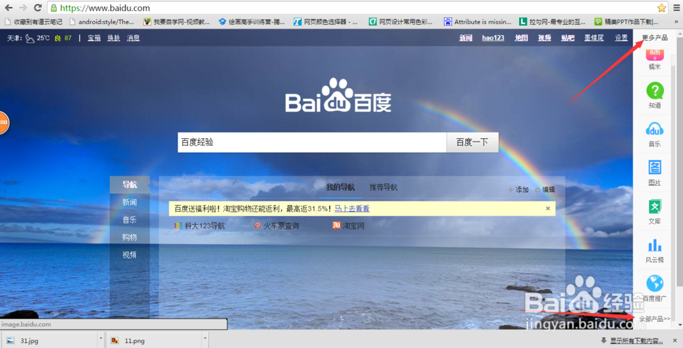The image size is (683, 348).
Task: Open the 网页颜色选择器 bookmark
Action: point(325,21)
